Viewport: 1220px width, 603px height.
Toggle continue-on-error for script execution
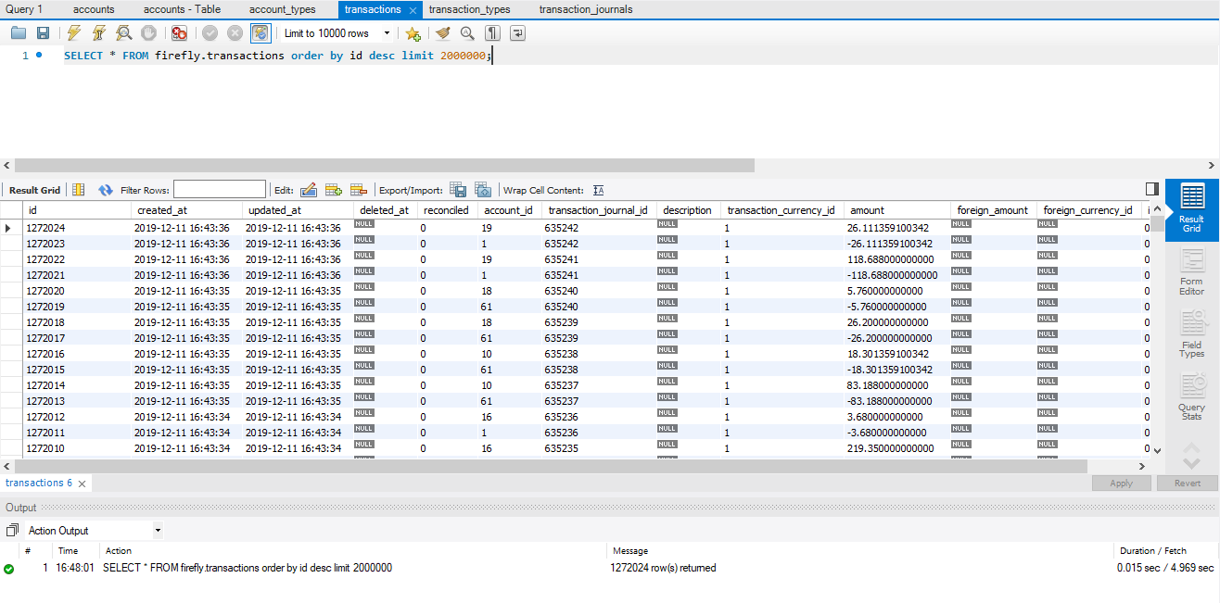(x=180, y=33)
